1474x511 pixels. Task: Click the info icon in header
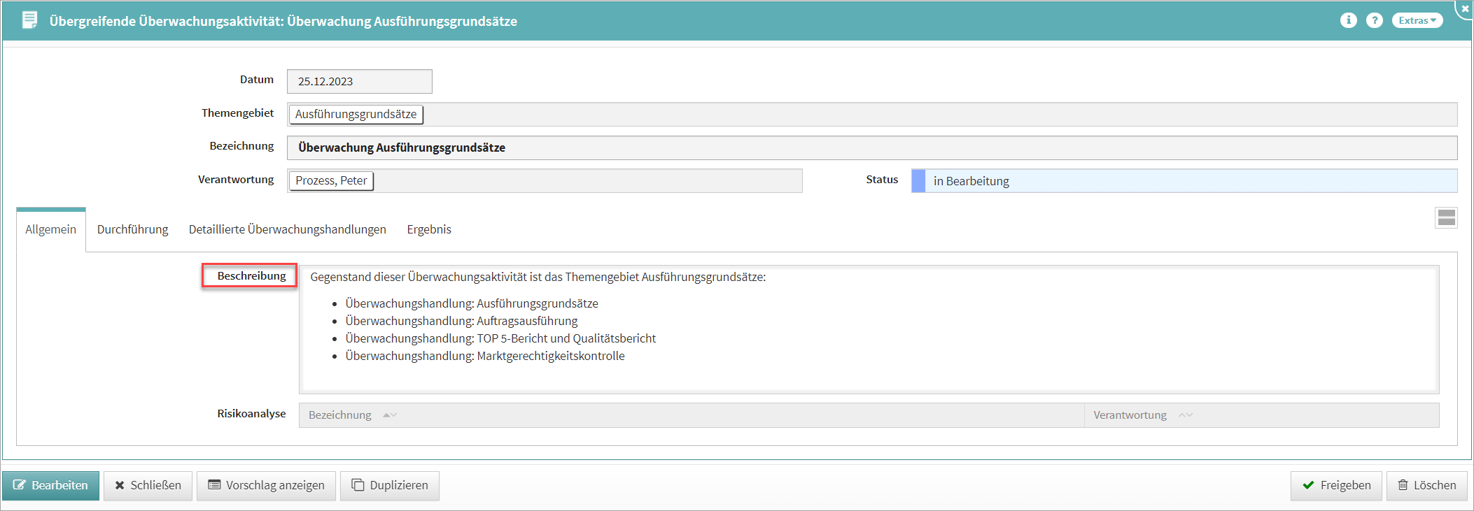pyautogui.click(x=1348, y=20)
